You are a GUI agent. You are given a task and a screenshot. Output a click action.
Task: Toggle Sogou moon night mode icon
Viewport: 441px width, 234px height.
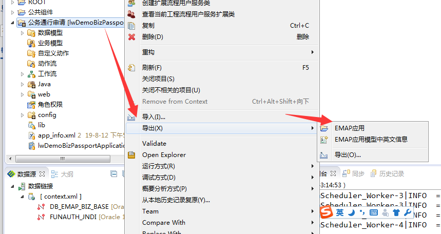pos(351,212)
